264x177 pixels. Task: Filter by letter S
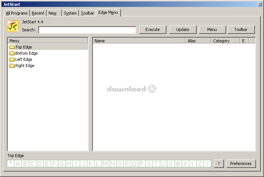(149, 164)
